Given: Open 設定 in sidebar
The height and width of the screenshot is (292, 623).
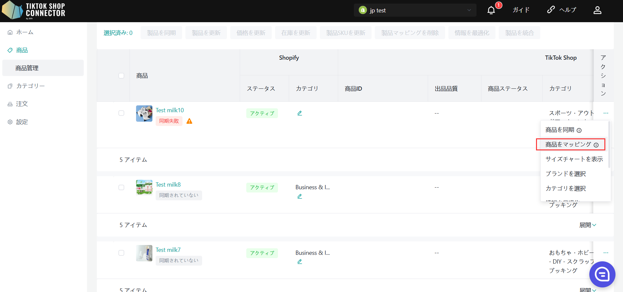Looking at the screenshot, I should (22, 122).
